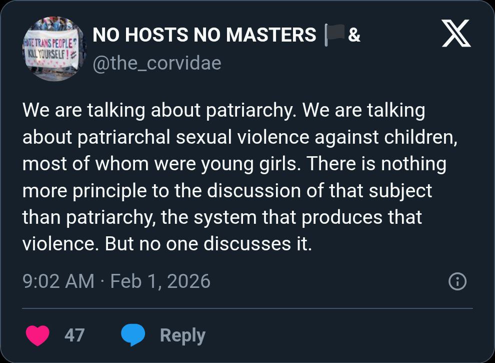Click the Feb 1, 2026 date
This screenshot has width=495, height=363.
160,281
